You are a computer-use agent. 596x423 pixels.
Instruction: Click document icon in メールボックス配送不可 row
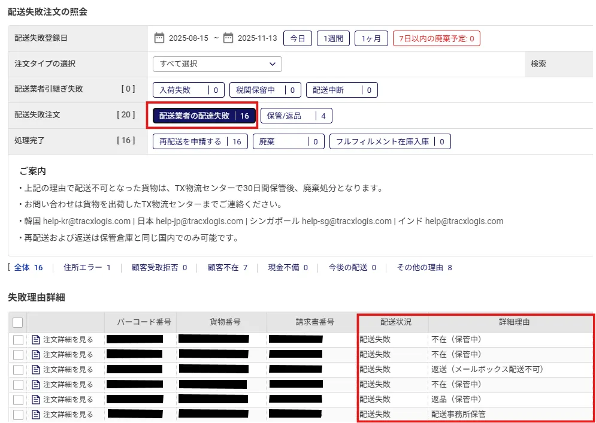(x=36, y=369)
